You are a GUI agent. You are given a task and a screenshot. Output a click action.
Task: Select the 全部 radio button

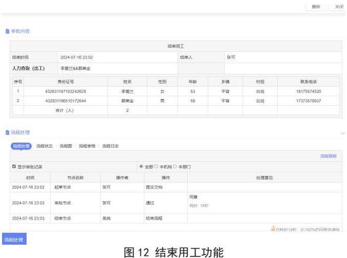pyautogui.click(x=141, y=167)
